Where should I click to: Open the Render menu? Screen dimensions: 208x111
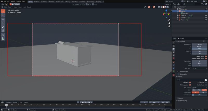[13, 2]
